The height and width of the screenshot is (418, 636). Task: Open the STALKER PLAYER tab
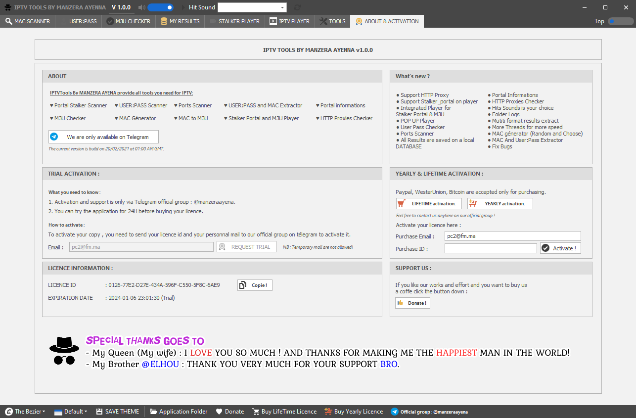[x=235, y=21]
